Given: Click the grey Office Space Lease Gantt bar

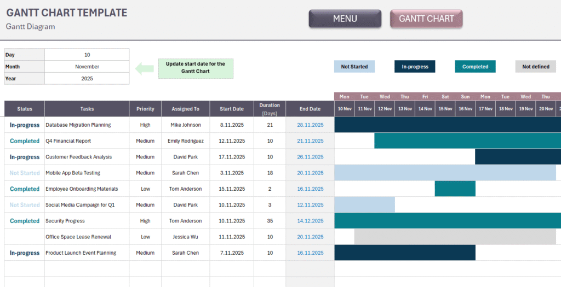Looking at the screenshot, I should (x=455, y=237).
